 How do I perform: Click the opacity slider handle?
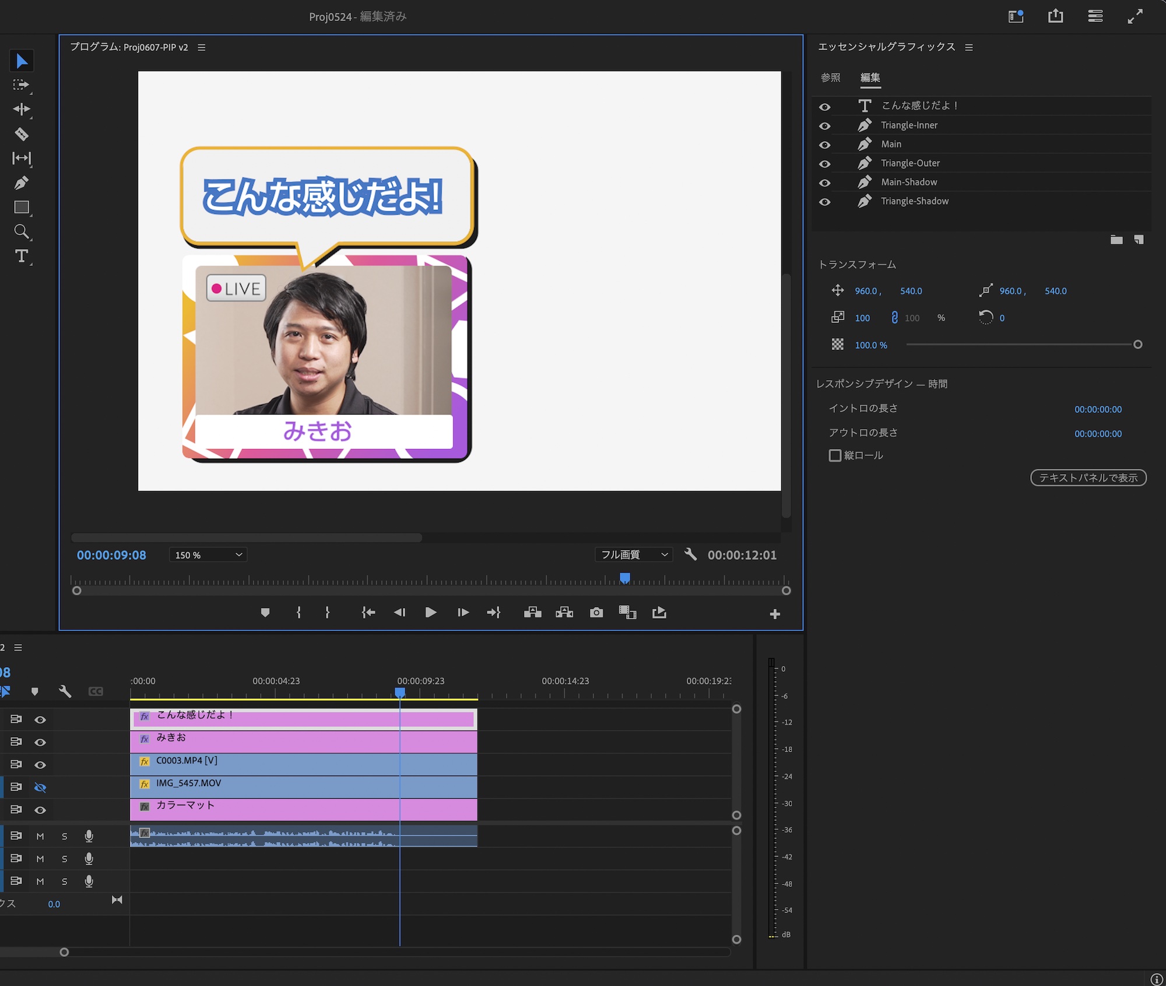[1137, 345]
